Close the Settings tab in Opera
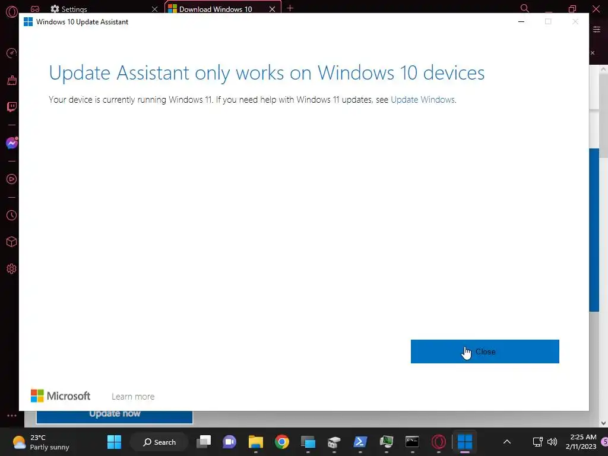The width and height of the screenshot is (608, 456). [x=154, y=9]
